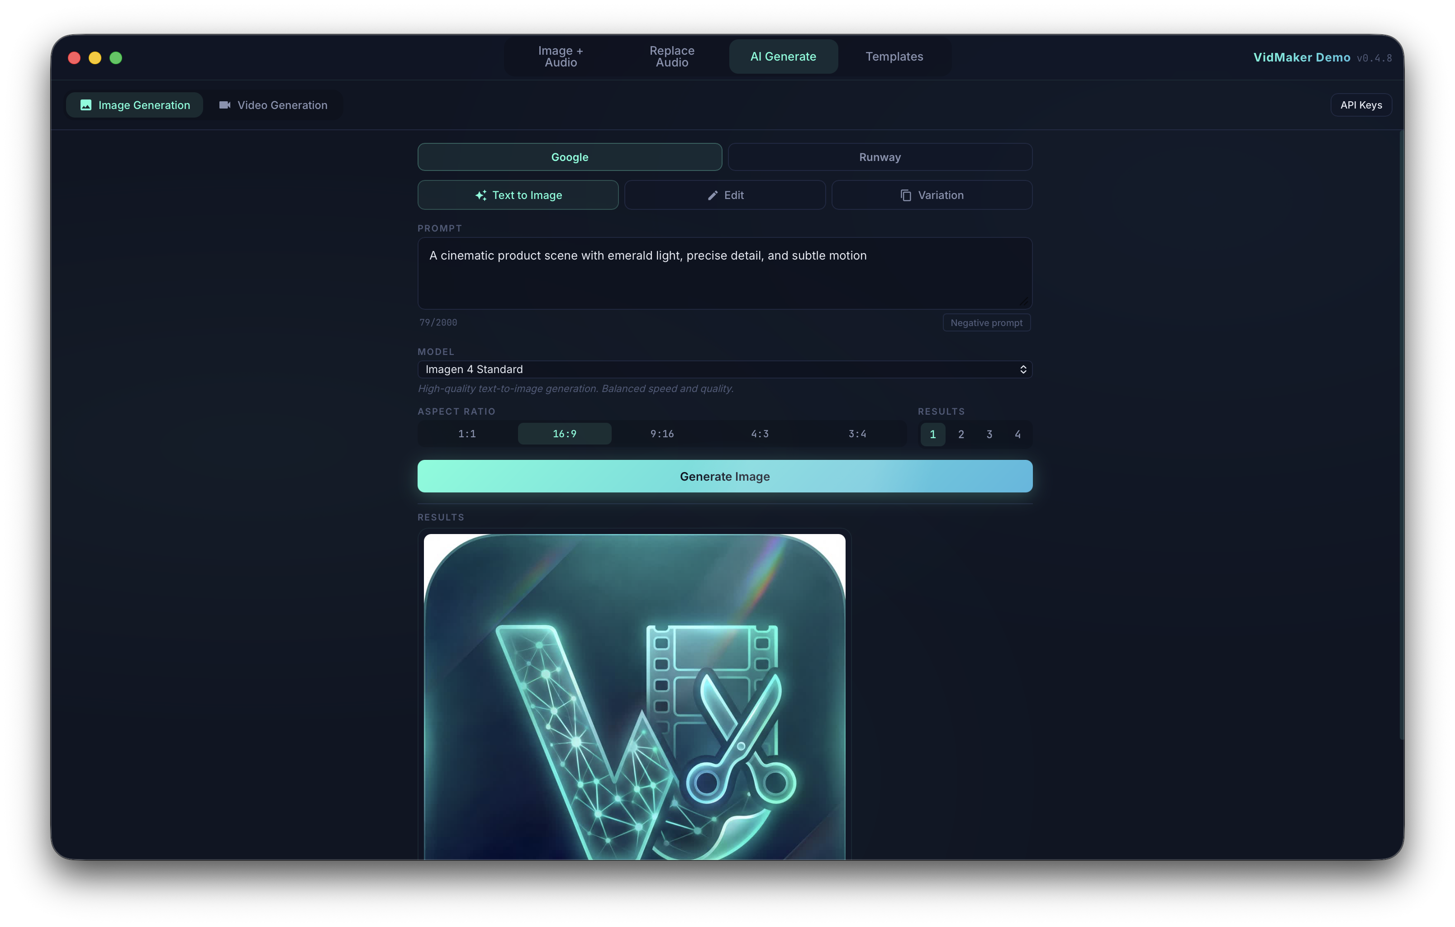Open the API Keys button
This screenshot has height=927, width=1455.
[1361, 105]
